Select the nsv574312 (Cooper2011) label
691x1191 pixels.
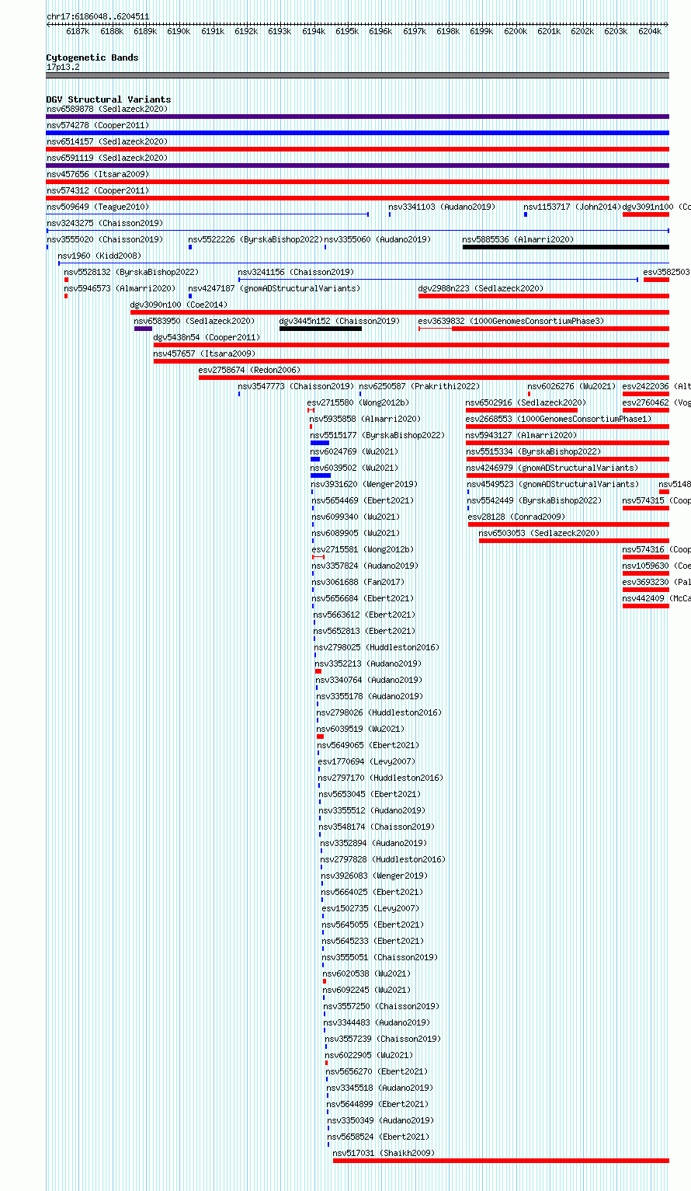(x=98, y=191)
